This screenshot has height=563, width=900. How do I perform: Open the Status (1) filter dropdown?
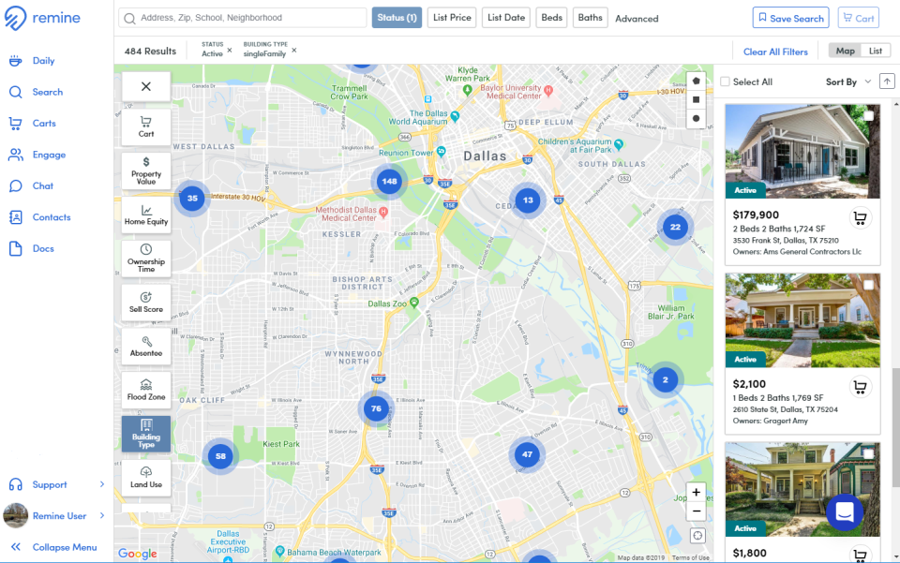[x=397, y=18]
